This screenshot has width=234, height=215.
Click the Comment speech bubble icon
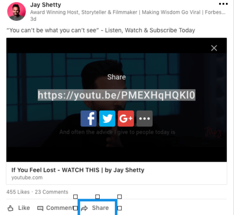(40, 208)
